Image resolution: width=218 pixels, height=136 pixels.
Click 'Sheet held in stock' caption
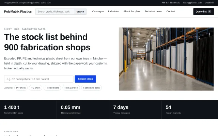tap(14, 113)
